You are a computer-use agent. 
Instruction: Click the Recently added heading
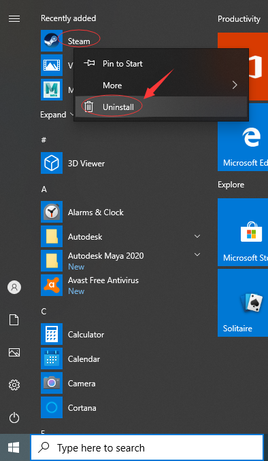(68, 18)
